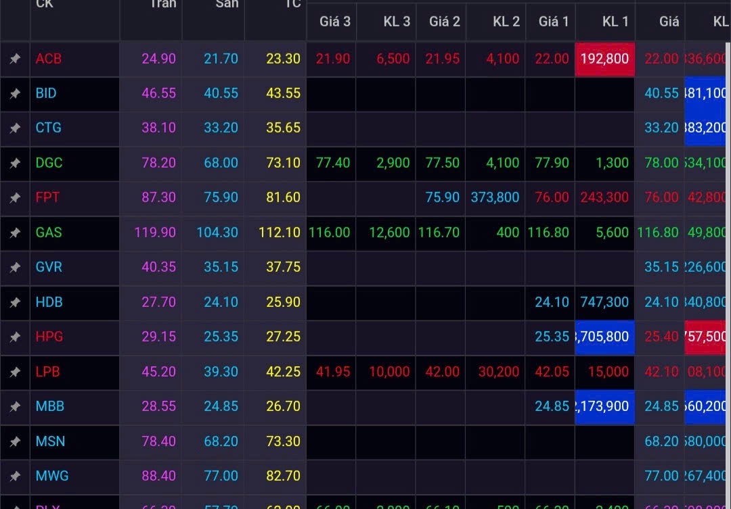
Task: Click CTG reference price 35.65
Action: (283, 128)
